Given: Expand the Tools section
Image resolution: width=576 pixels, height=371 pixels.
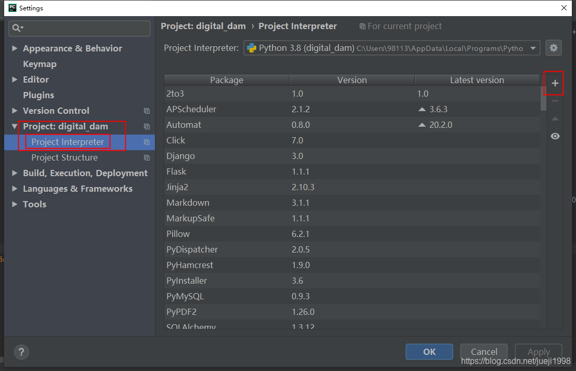Looking at the screenshot, I should point(15,204).
